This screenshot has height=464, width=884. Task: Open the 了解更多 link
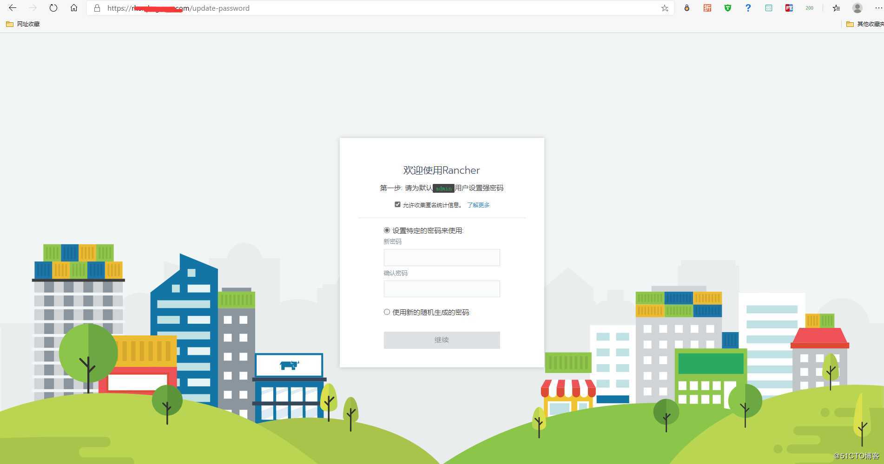pos(478,205)
